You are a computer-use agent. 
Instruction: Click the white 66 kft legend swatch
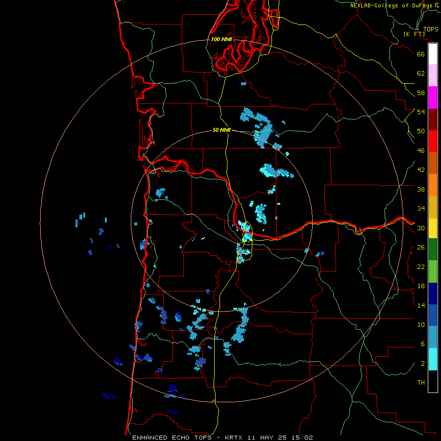(x=433, y=54)
